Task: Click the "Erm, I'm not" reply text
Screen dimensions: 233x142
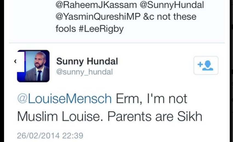Action: (x=152, y=99)
